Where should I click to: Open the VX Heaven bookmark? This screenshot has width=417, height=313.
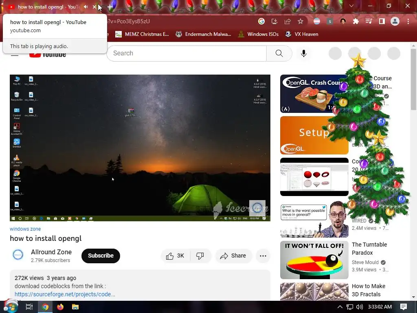(302, 34)
